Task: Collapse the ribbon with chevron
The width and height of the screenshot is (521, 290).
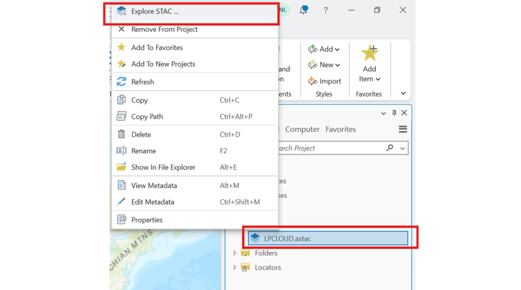Action: tap(404, 93)
